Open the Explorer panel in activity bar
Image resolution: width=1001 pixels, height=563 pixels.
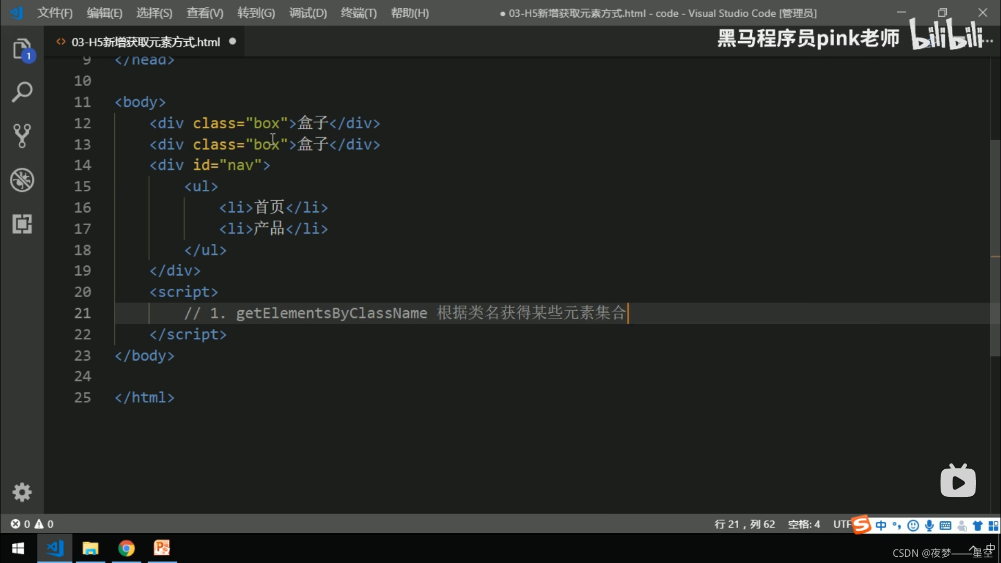tap(22, 50)
